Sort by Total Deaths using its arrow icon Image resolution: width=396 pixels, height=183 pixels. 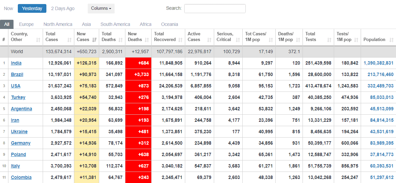[x=121, y=40]
